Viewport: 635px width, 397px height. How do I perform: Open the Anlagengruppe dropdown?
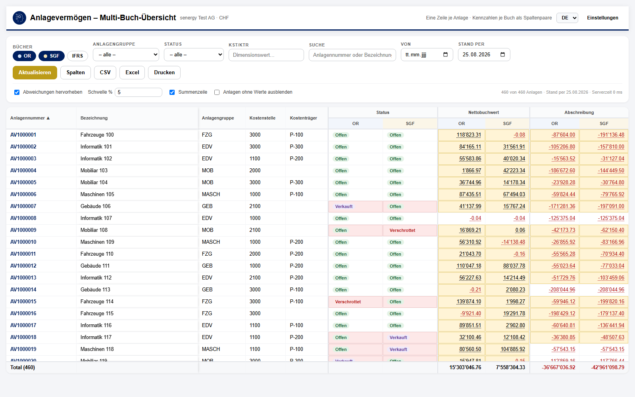click(x=126, y=55)
